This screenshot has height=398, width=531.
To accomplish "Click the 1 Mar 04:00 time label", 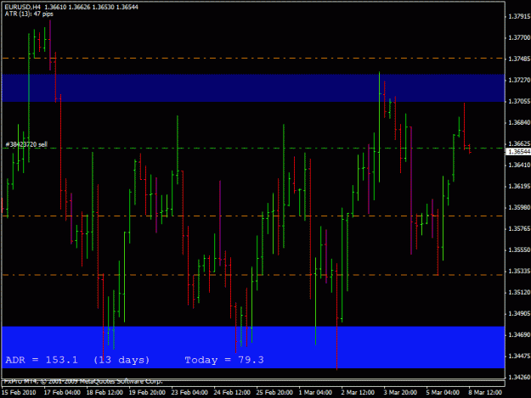I will coord(315,392).
